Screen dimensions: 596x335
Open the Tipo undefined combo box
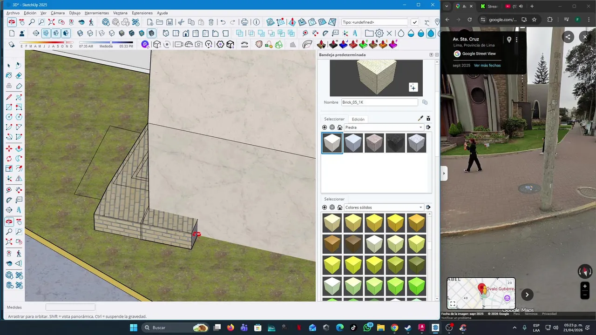tap(375, 22)
